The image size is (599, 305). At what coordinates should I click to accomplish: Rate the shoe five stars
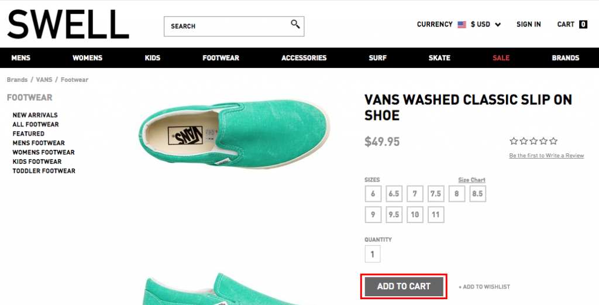tap(553, 141)
